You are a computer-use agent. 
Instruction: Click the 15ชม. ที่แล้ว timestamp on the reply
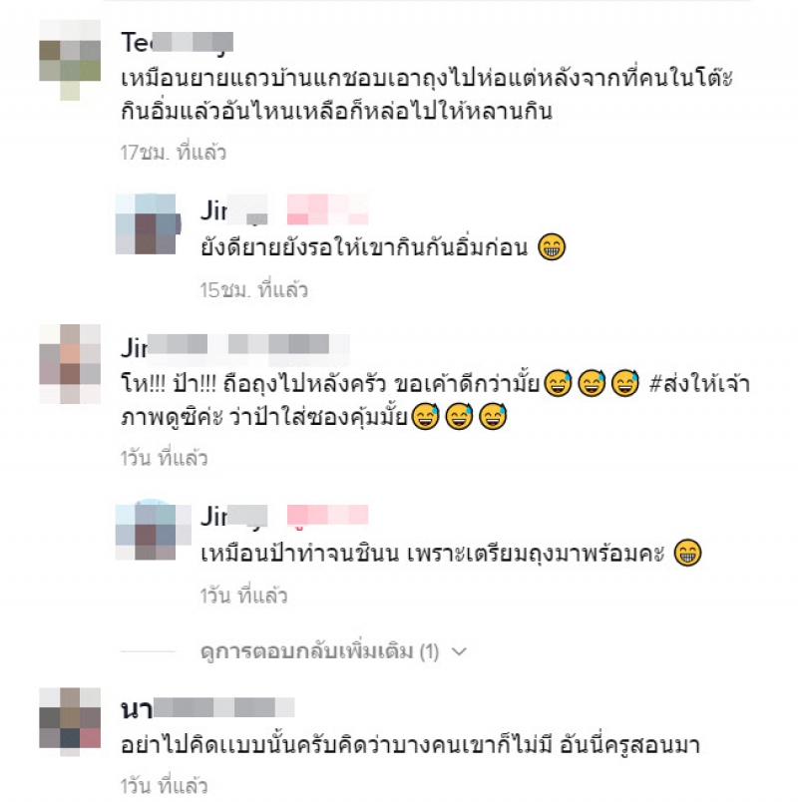coord(254,290)
